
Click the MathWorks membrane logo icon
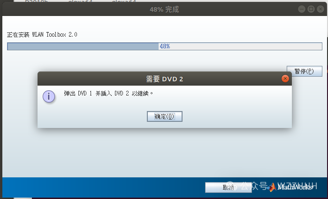click(x=272, y=187)
